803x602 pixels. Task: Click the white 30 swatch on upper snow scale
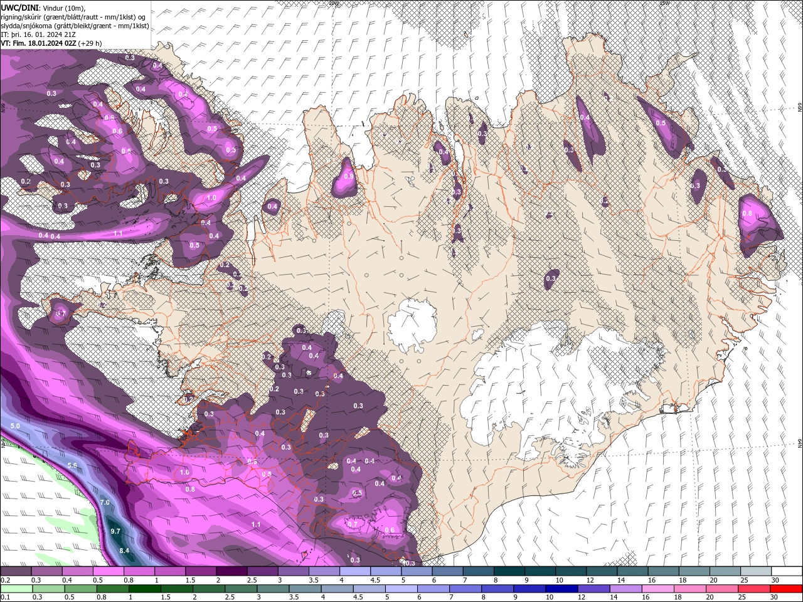coord(787,571)
